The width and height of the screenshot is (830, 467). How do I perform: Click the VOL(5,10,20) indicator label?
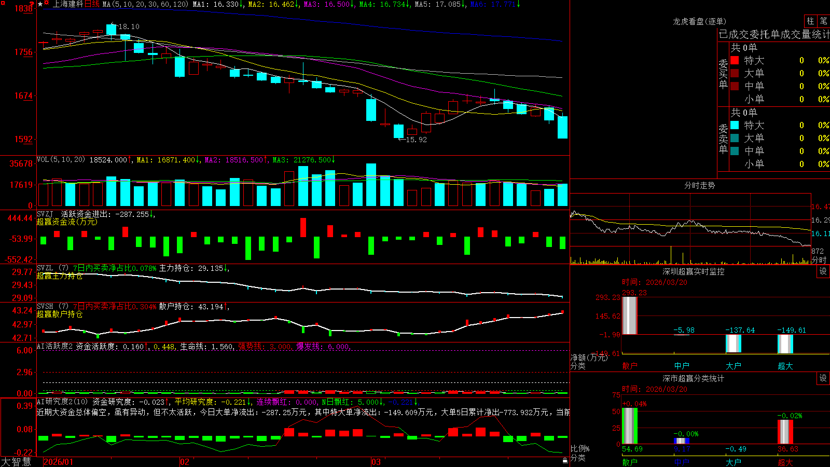pyautogui.click(x=61, y=159)
